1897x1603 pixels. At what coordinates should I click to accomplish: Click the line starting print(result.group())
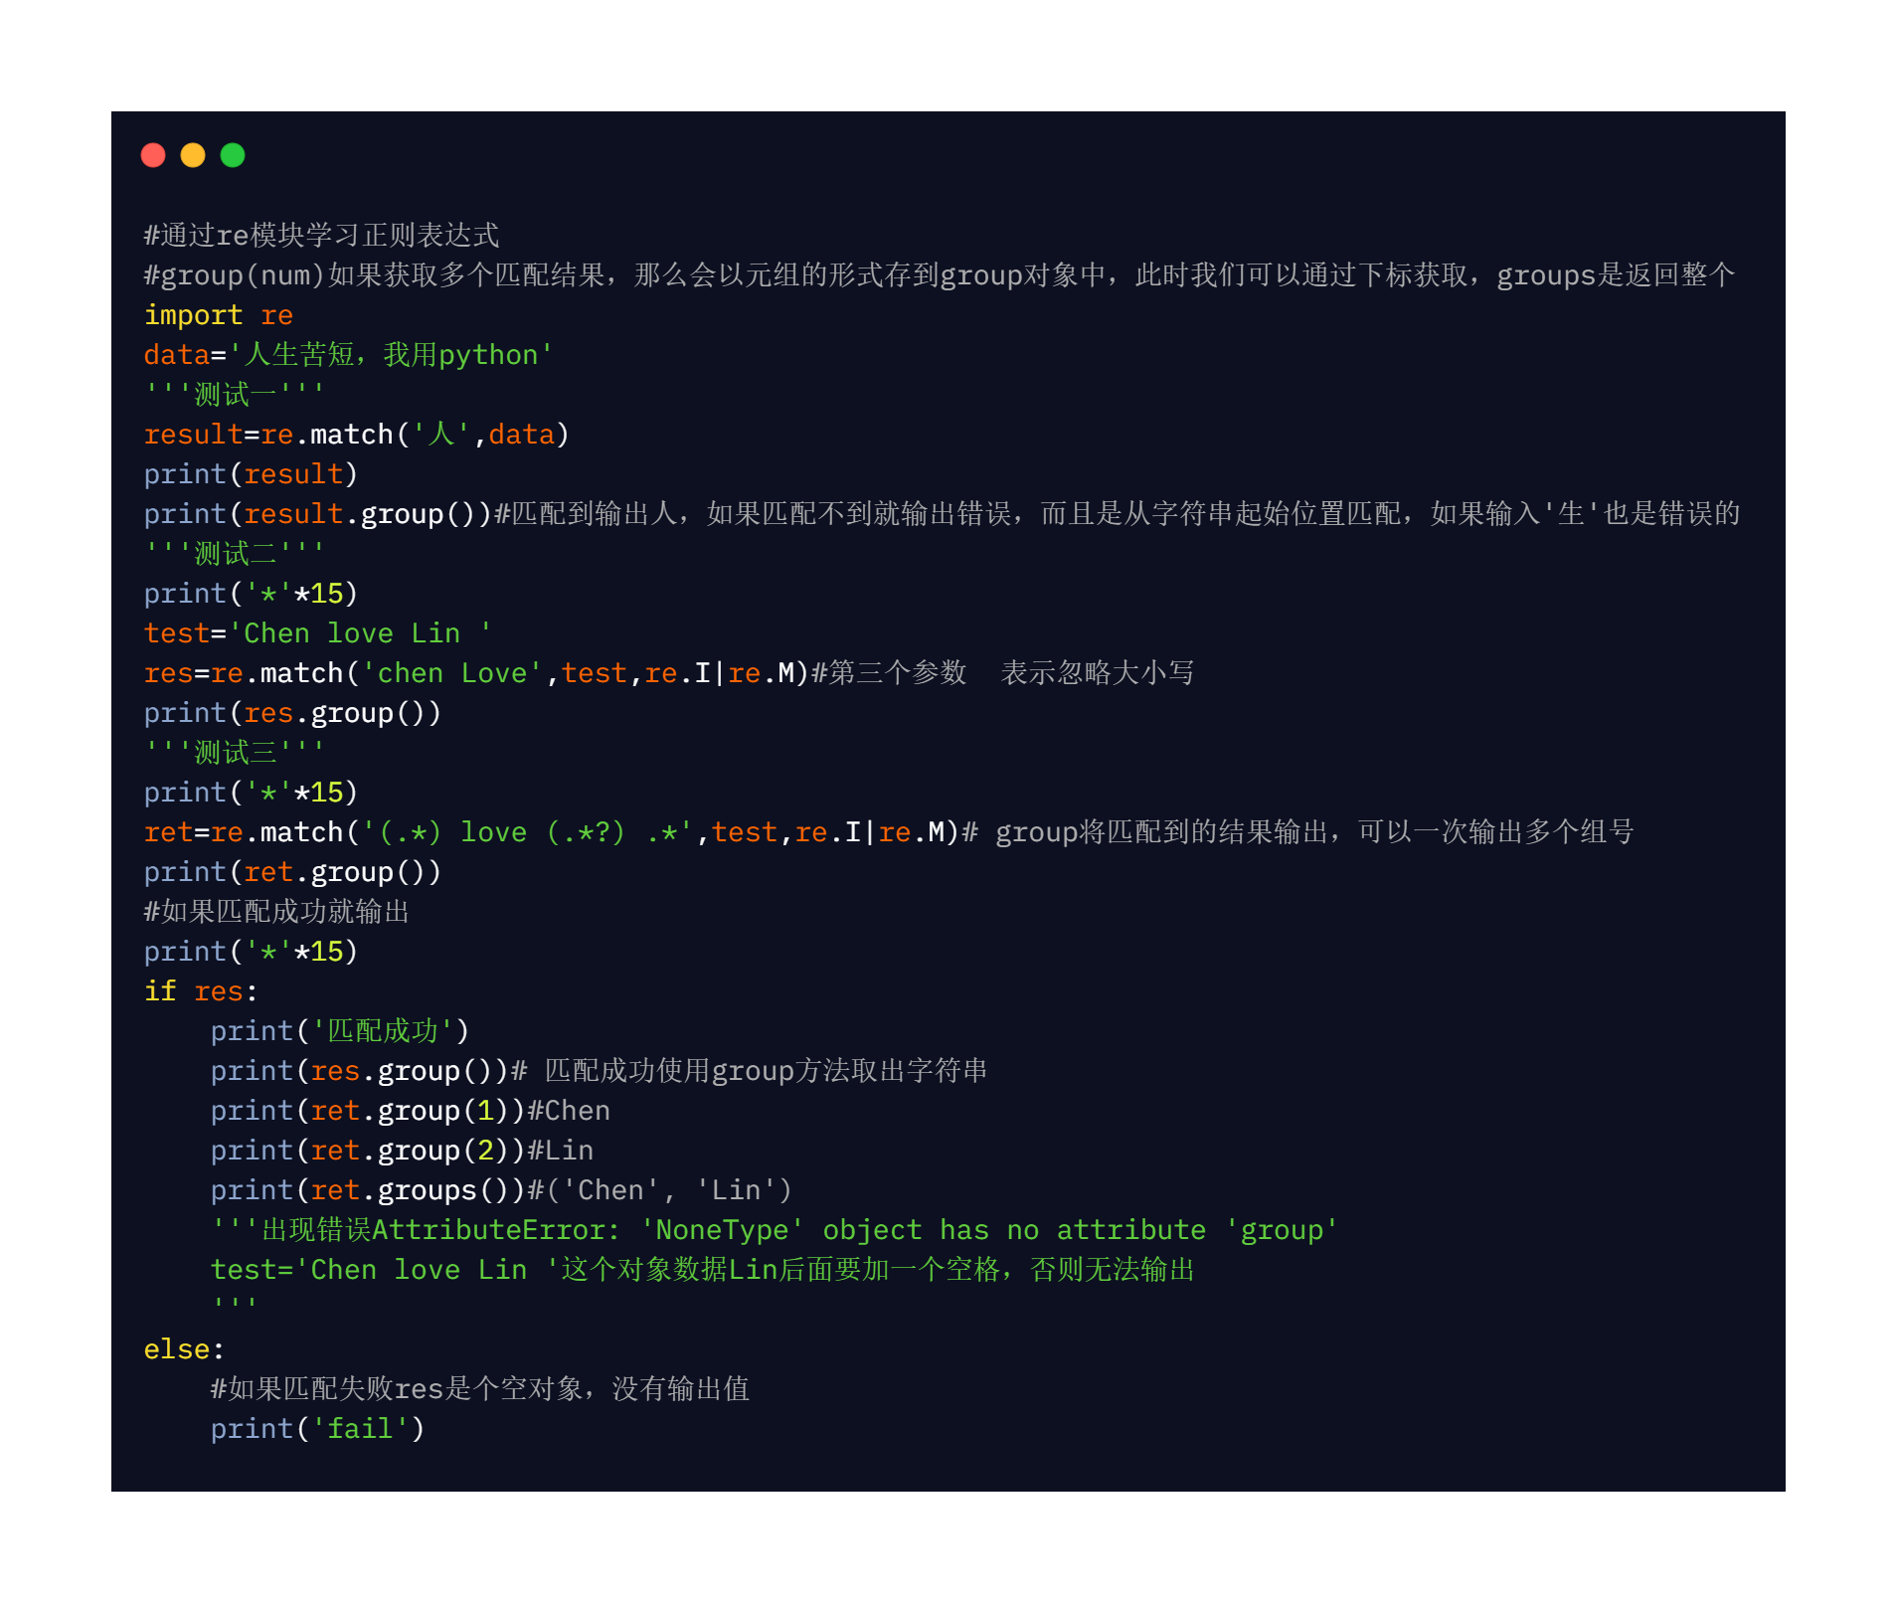click(x=942, y=513)
